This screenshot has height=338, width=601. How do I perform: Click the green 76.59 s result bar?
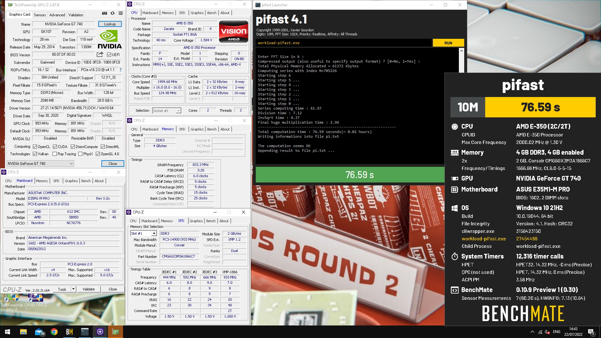pos(350,175)
